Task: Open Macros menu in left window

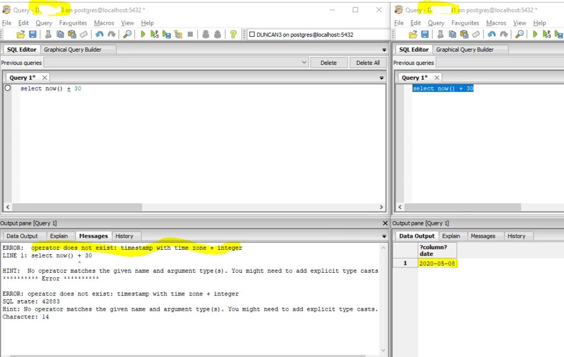Action: [x=104, y=23]
